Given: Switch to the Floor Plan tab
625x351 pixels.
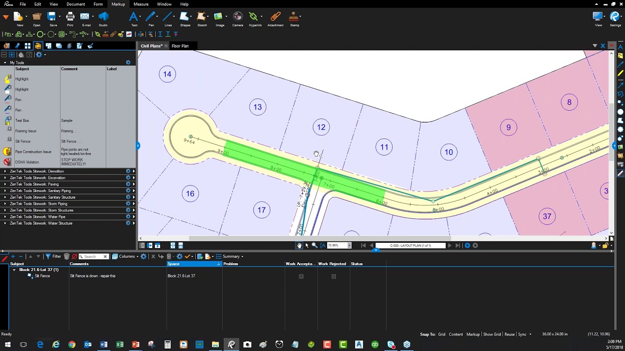Looking at the screenshot, I should click(x=180, y=46).
